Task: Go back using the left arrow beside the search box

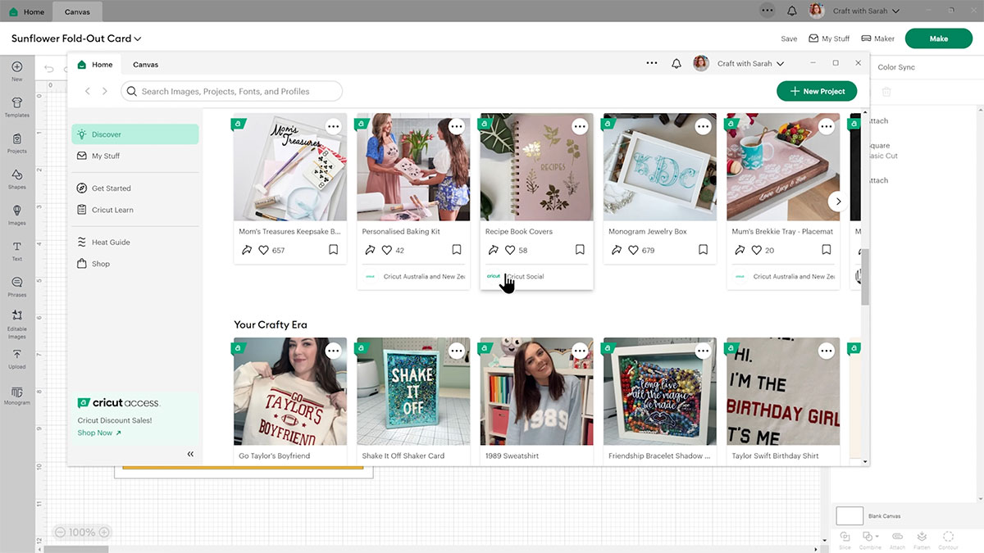Action: point(88,91)
